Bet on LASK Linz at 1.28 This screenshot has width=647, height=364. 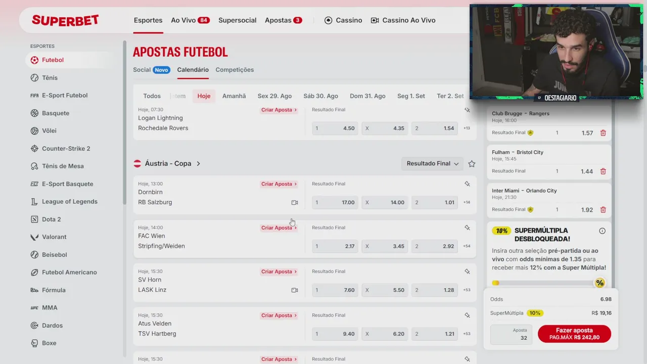point(435,290)
